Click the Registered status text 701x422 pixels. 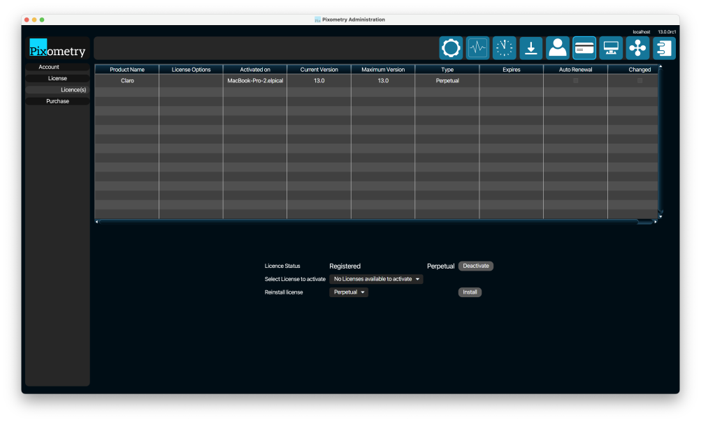[345, 266]
